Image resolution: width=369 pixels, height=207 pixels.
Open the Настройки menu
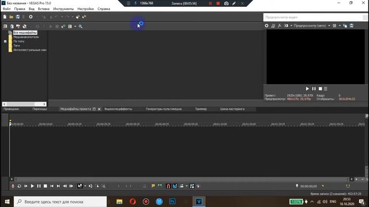(x=85, y=9)
